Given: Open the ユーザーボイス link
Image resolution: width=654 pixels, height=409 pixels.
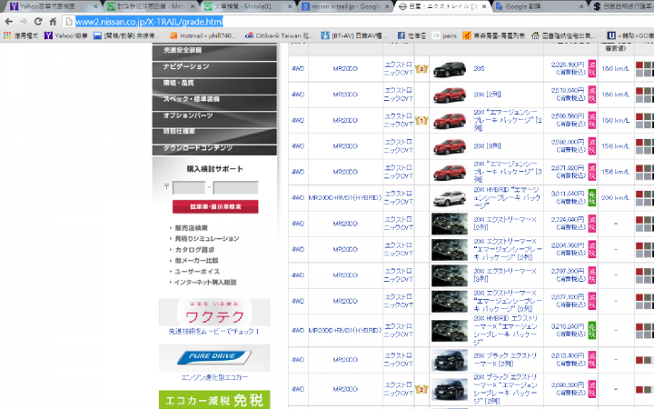Looking at the screenshot, I should 196,271.
